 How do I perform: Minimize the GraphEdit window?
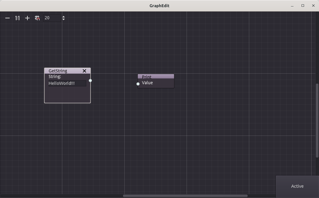pyautogui.click(x=292, y=6)
